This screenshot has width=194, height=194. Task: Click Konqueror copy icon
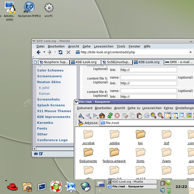click(x=132, y=116)
